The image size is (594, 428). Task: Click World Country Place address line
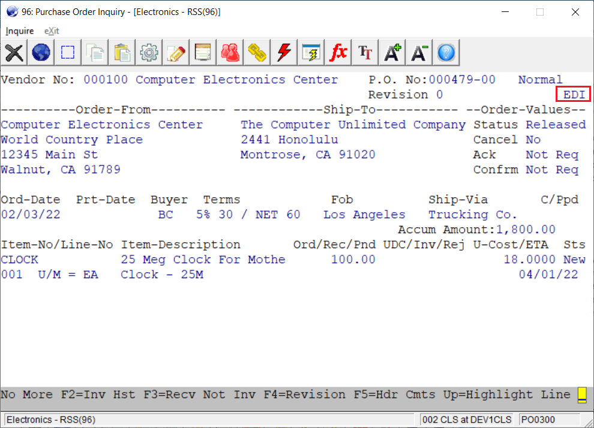click(71, 140)
